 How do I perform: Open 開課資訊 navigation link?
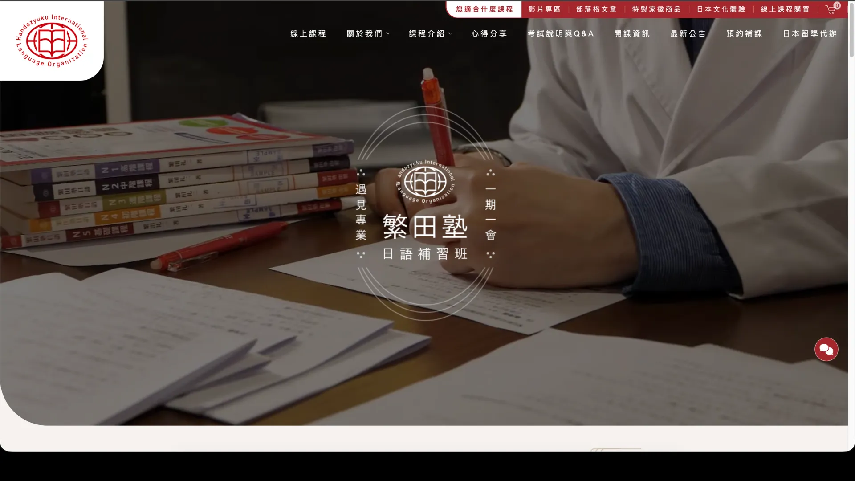631,34
